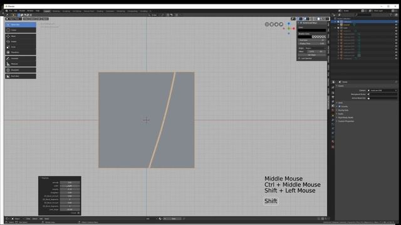This screenshot has width=401, height=225.
Task: Open the Origin dropdown in Screencast Keys
Action: coord(316,48)
